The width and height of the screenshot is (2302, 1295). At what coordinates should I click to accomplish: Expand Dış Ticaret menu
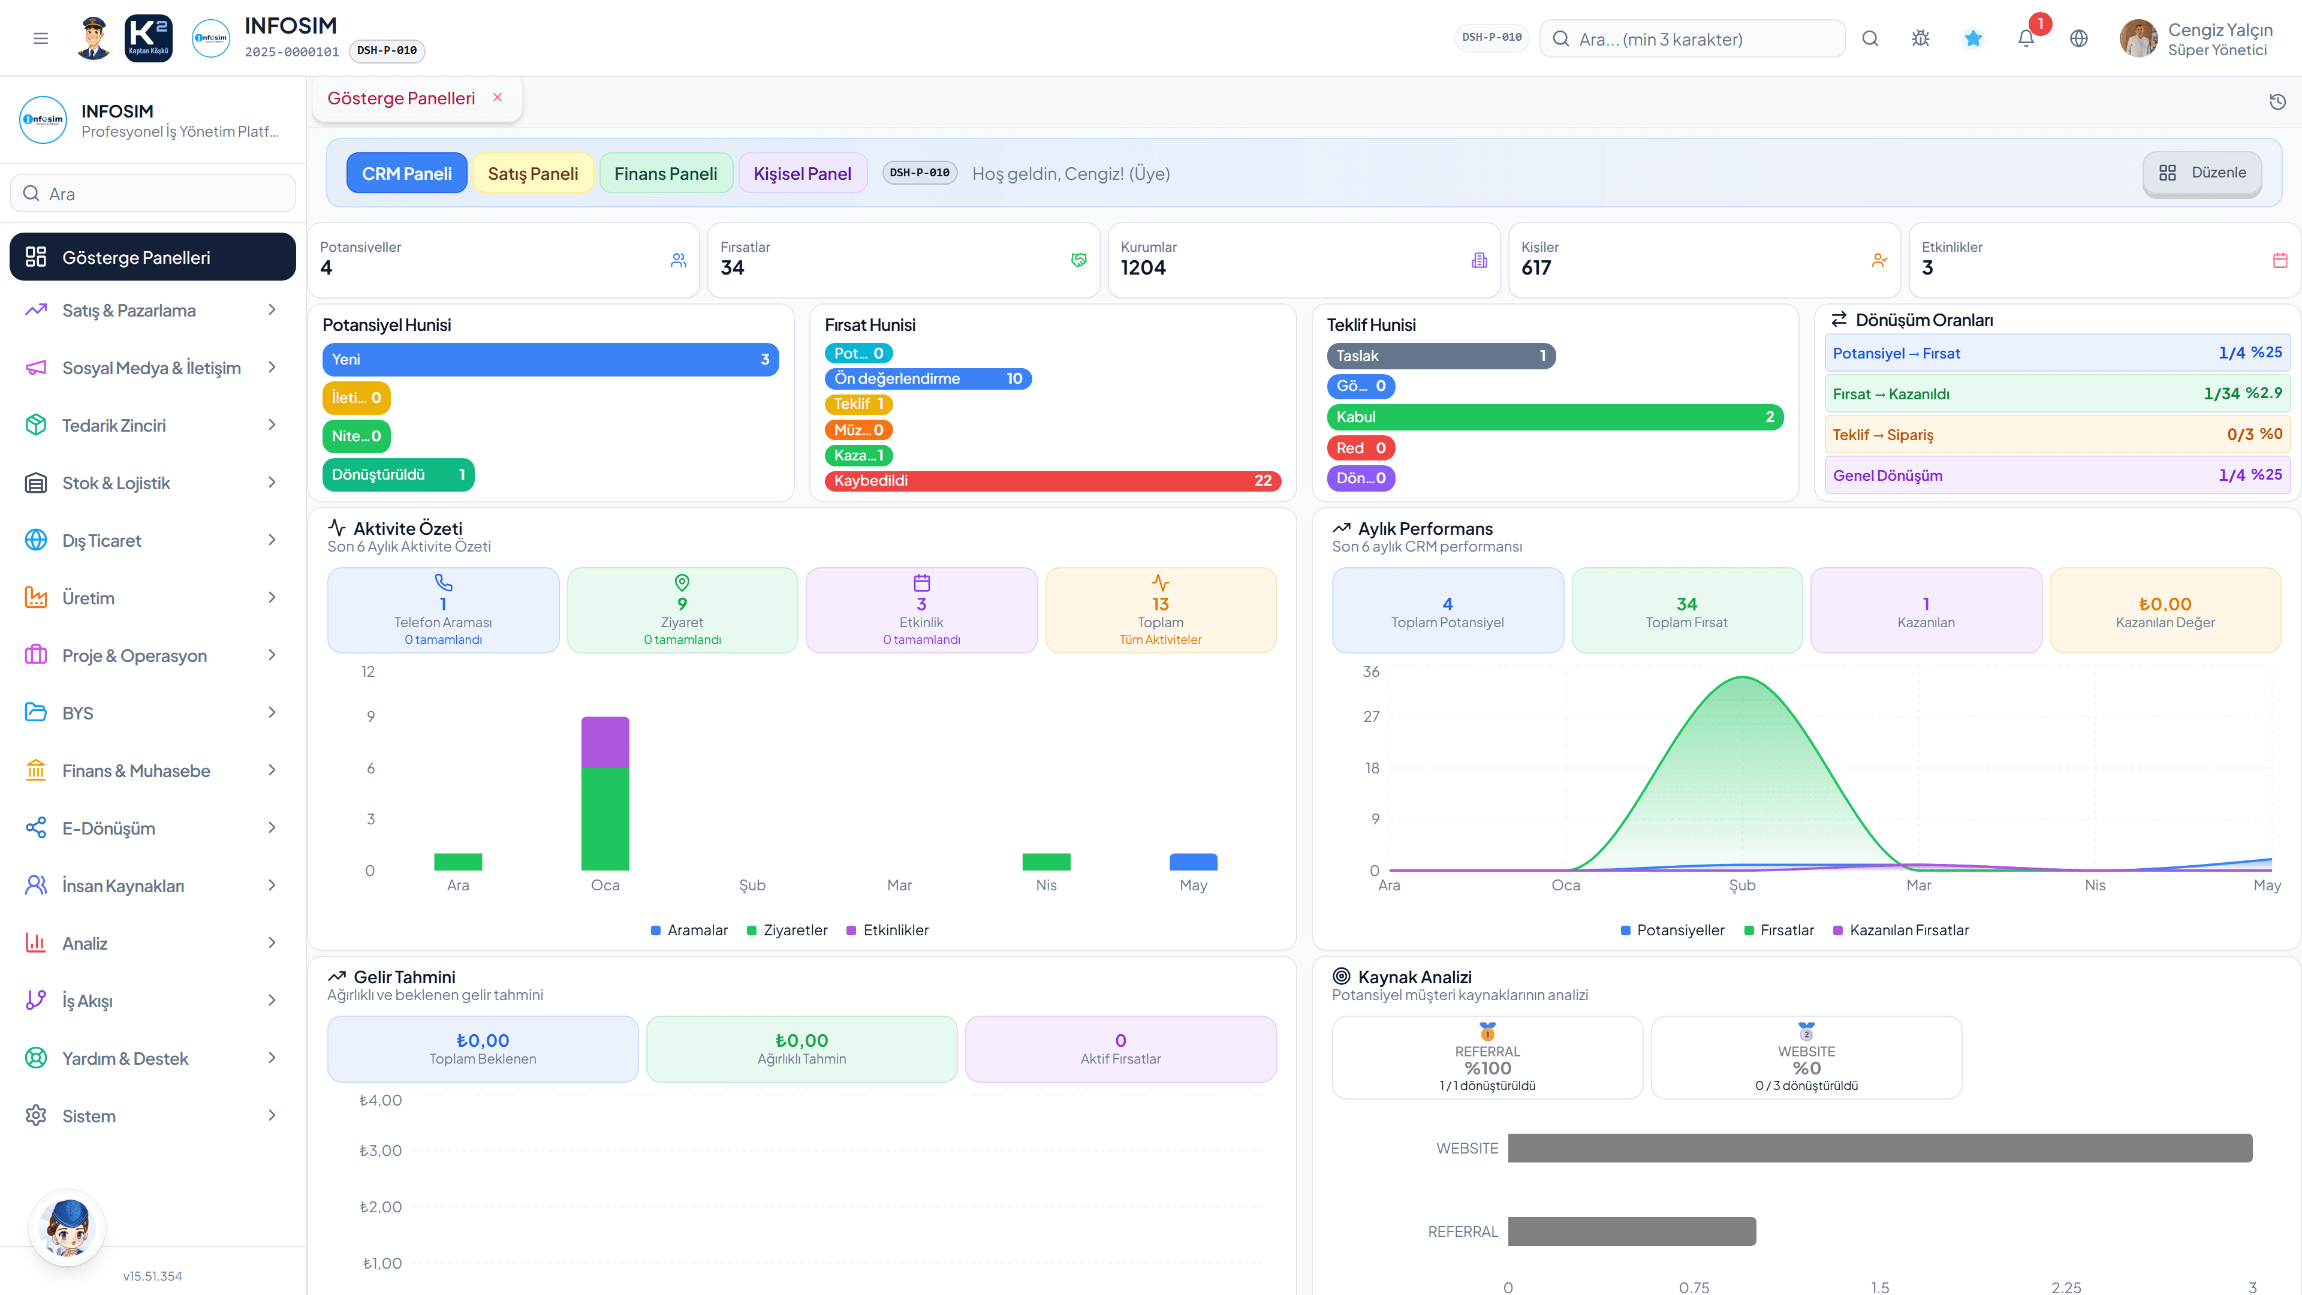(152, 541)
